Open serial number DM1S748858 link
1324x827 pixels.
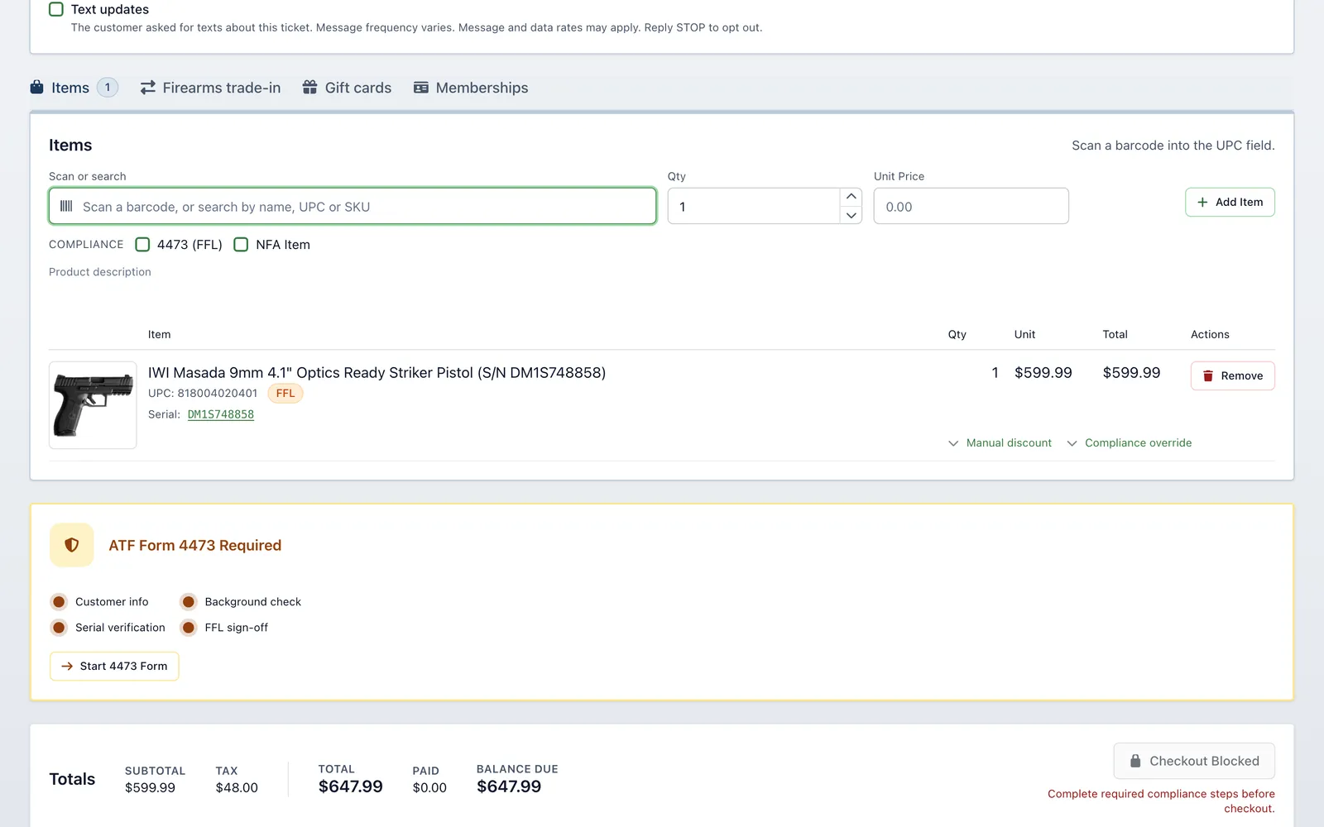(221, 414)
